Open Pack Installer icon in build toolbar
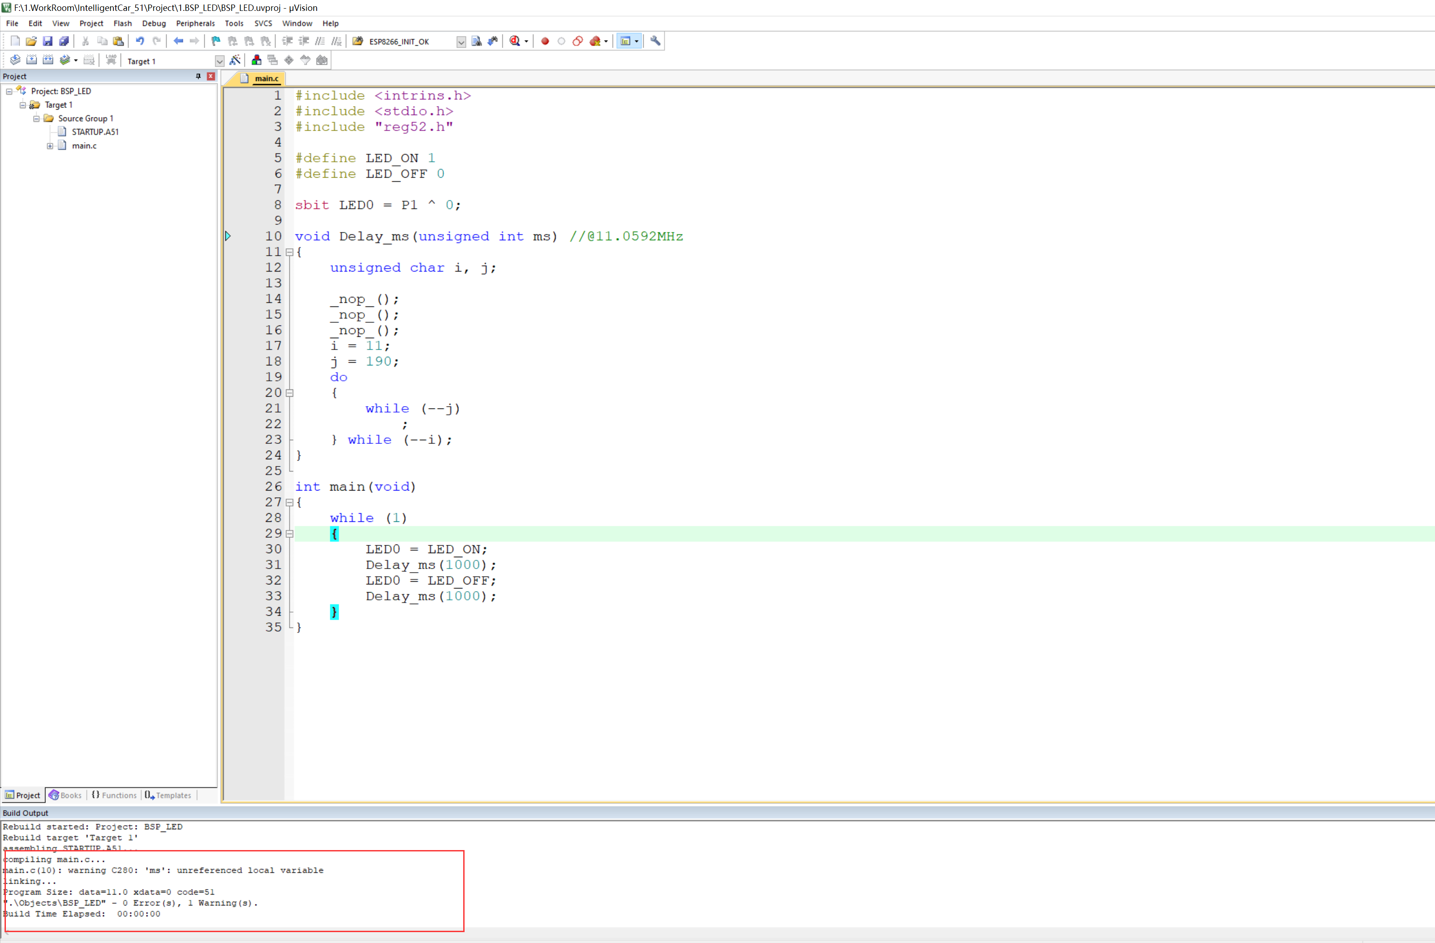Screen dimensions: 1435x943 [x=322, y=60]
